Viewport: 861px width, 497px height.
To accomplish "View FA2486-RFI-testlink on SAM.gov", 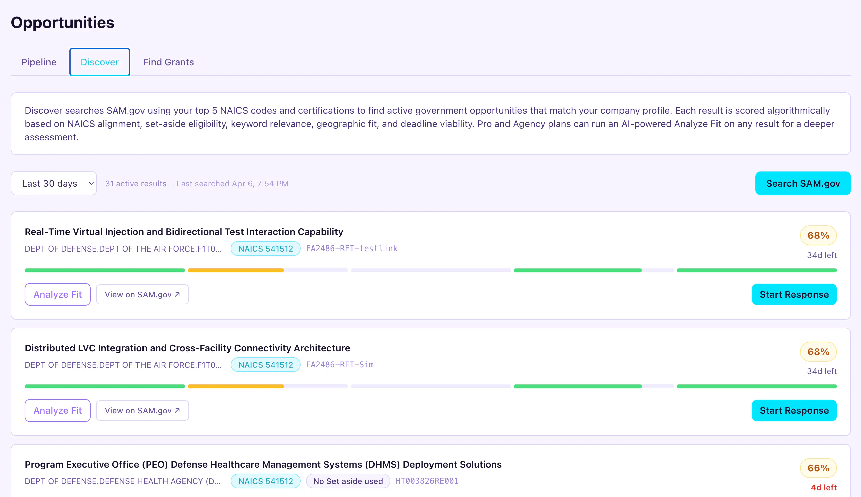I will [x=142, y=294].
